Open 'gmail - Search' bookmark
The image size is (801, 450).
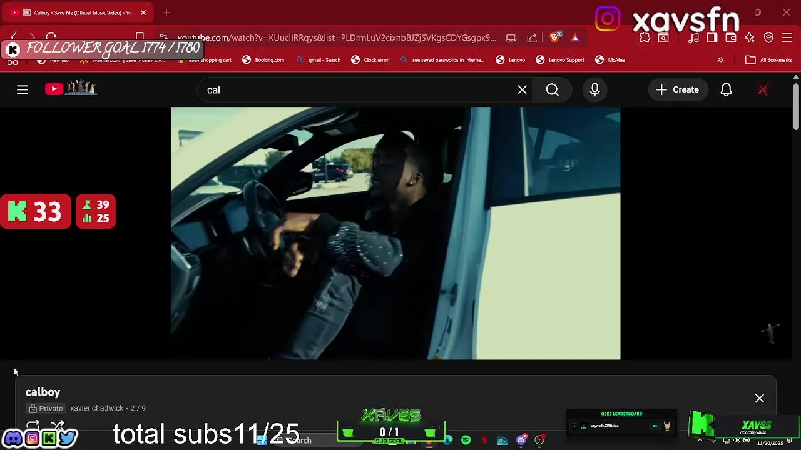318,60
